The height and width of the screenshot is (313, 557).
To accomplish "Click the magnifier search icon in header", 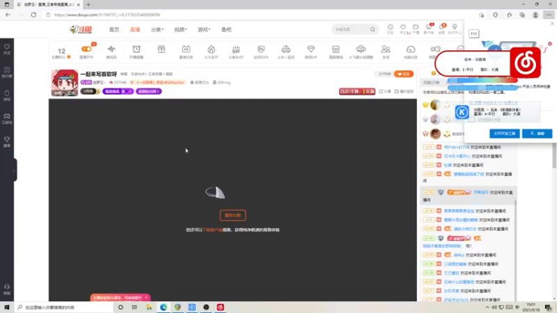I will click(372, 29).
